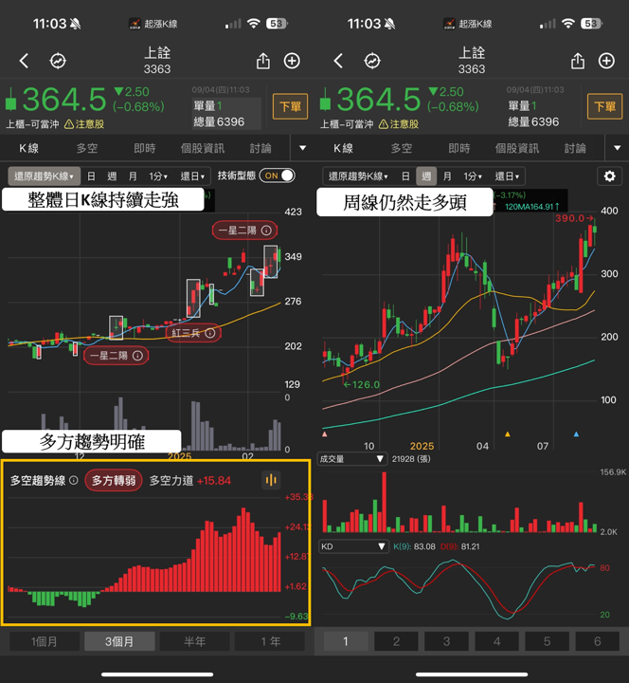Select 週 period in left chart
The width and height of the screenshot is (629, 683).
(x=112, y=176)
